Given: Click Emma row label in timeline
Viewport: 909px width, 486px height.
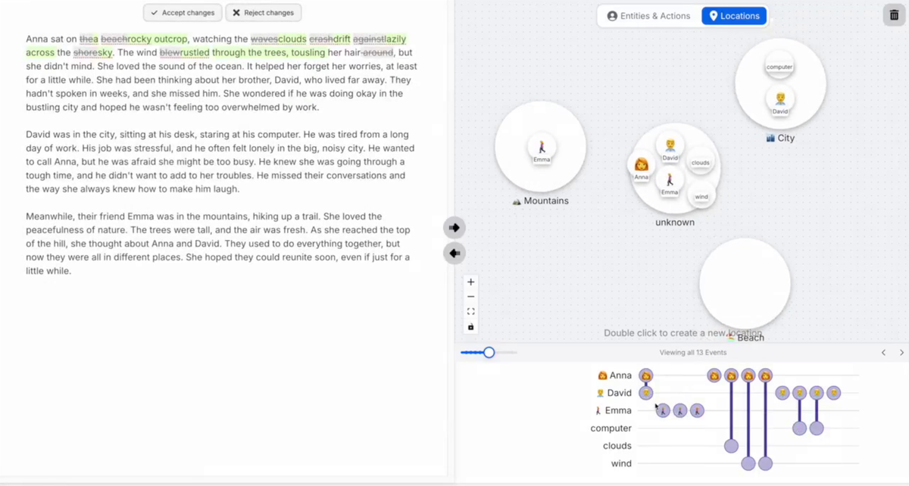Looking at the screenshot, I should 613,410.
